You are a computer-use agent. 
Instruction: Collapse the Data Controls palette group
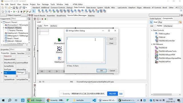click(x=152, y=30)
